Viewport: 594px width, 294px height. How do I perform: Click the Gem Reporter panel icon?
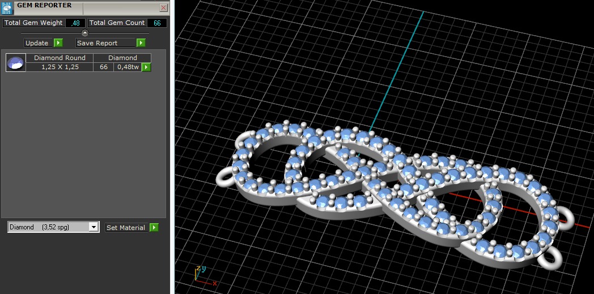pyautogui.click(x=7, y=7)
